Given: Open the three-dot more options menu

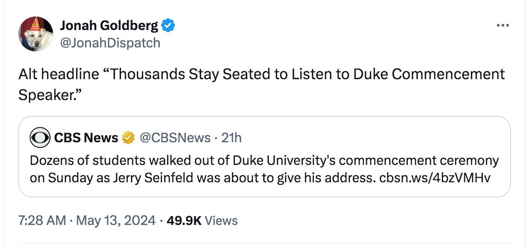Looking at the screenshot, I should [x=503, y=25].
